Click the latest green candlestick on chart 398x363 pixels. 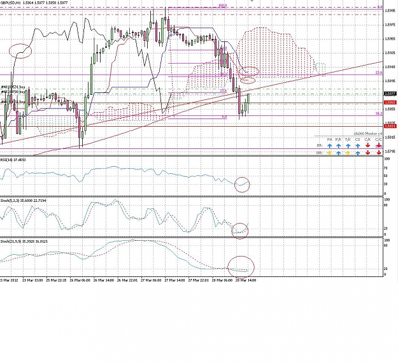(248, 99)
